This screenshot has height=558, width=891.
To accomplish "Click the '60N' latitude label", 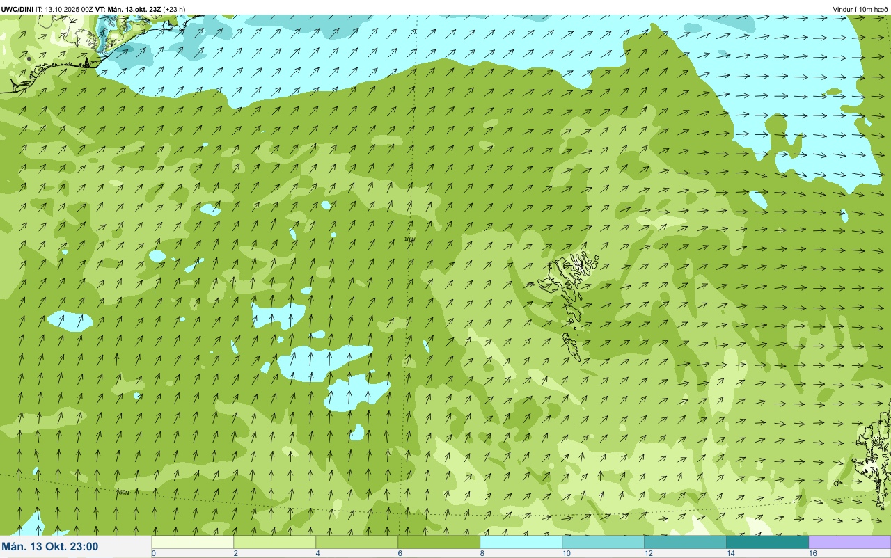I will pos(123,493).
